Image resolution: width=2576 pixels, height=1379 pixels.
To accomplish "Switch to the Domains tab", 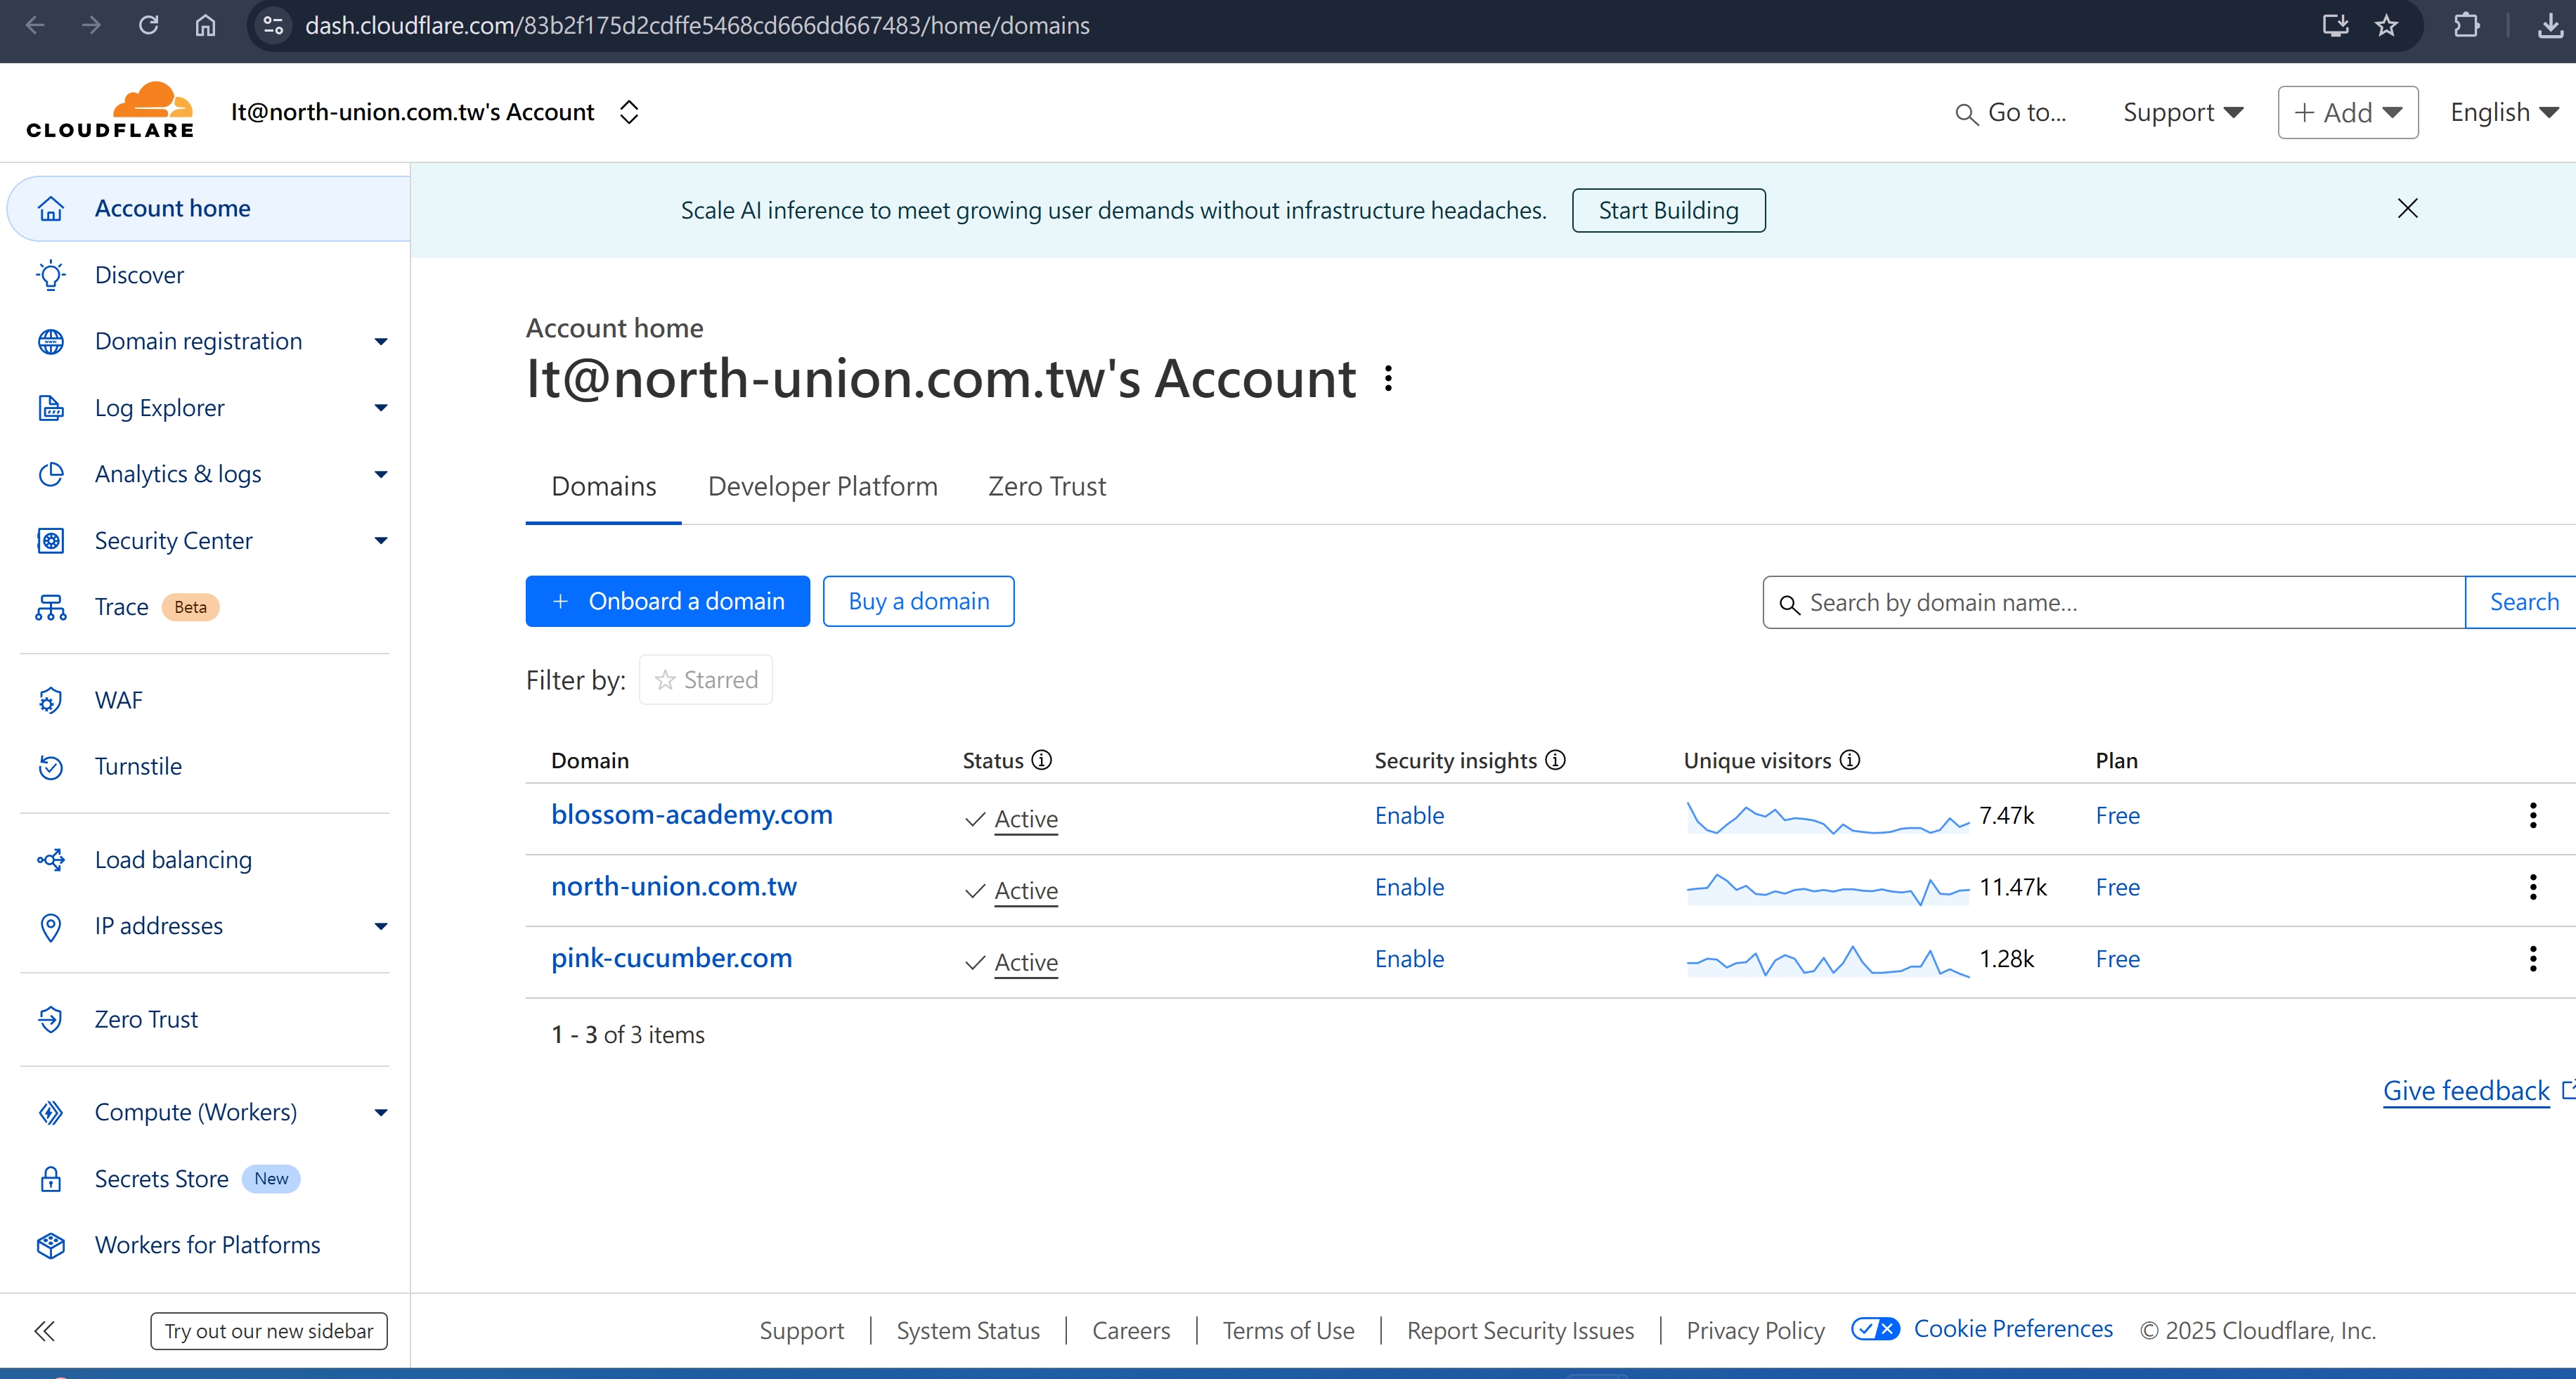I will [604, 487].
